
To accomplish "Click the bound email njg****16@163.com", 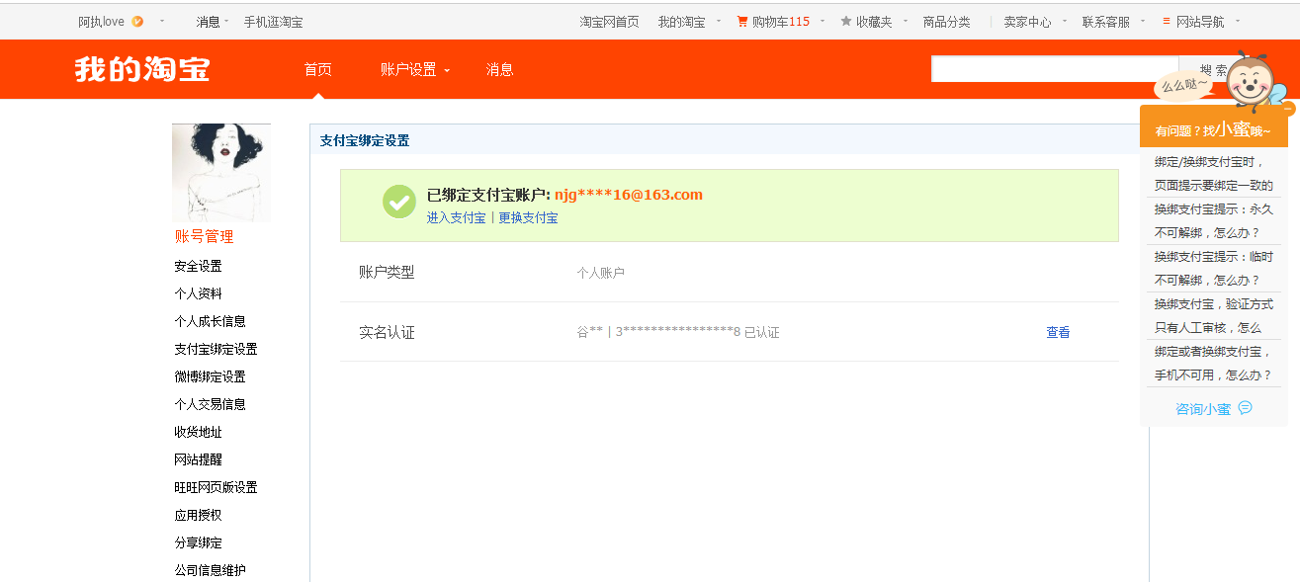I will (629, 194).
